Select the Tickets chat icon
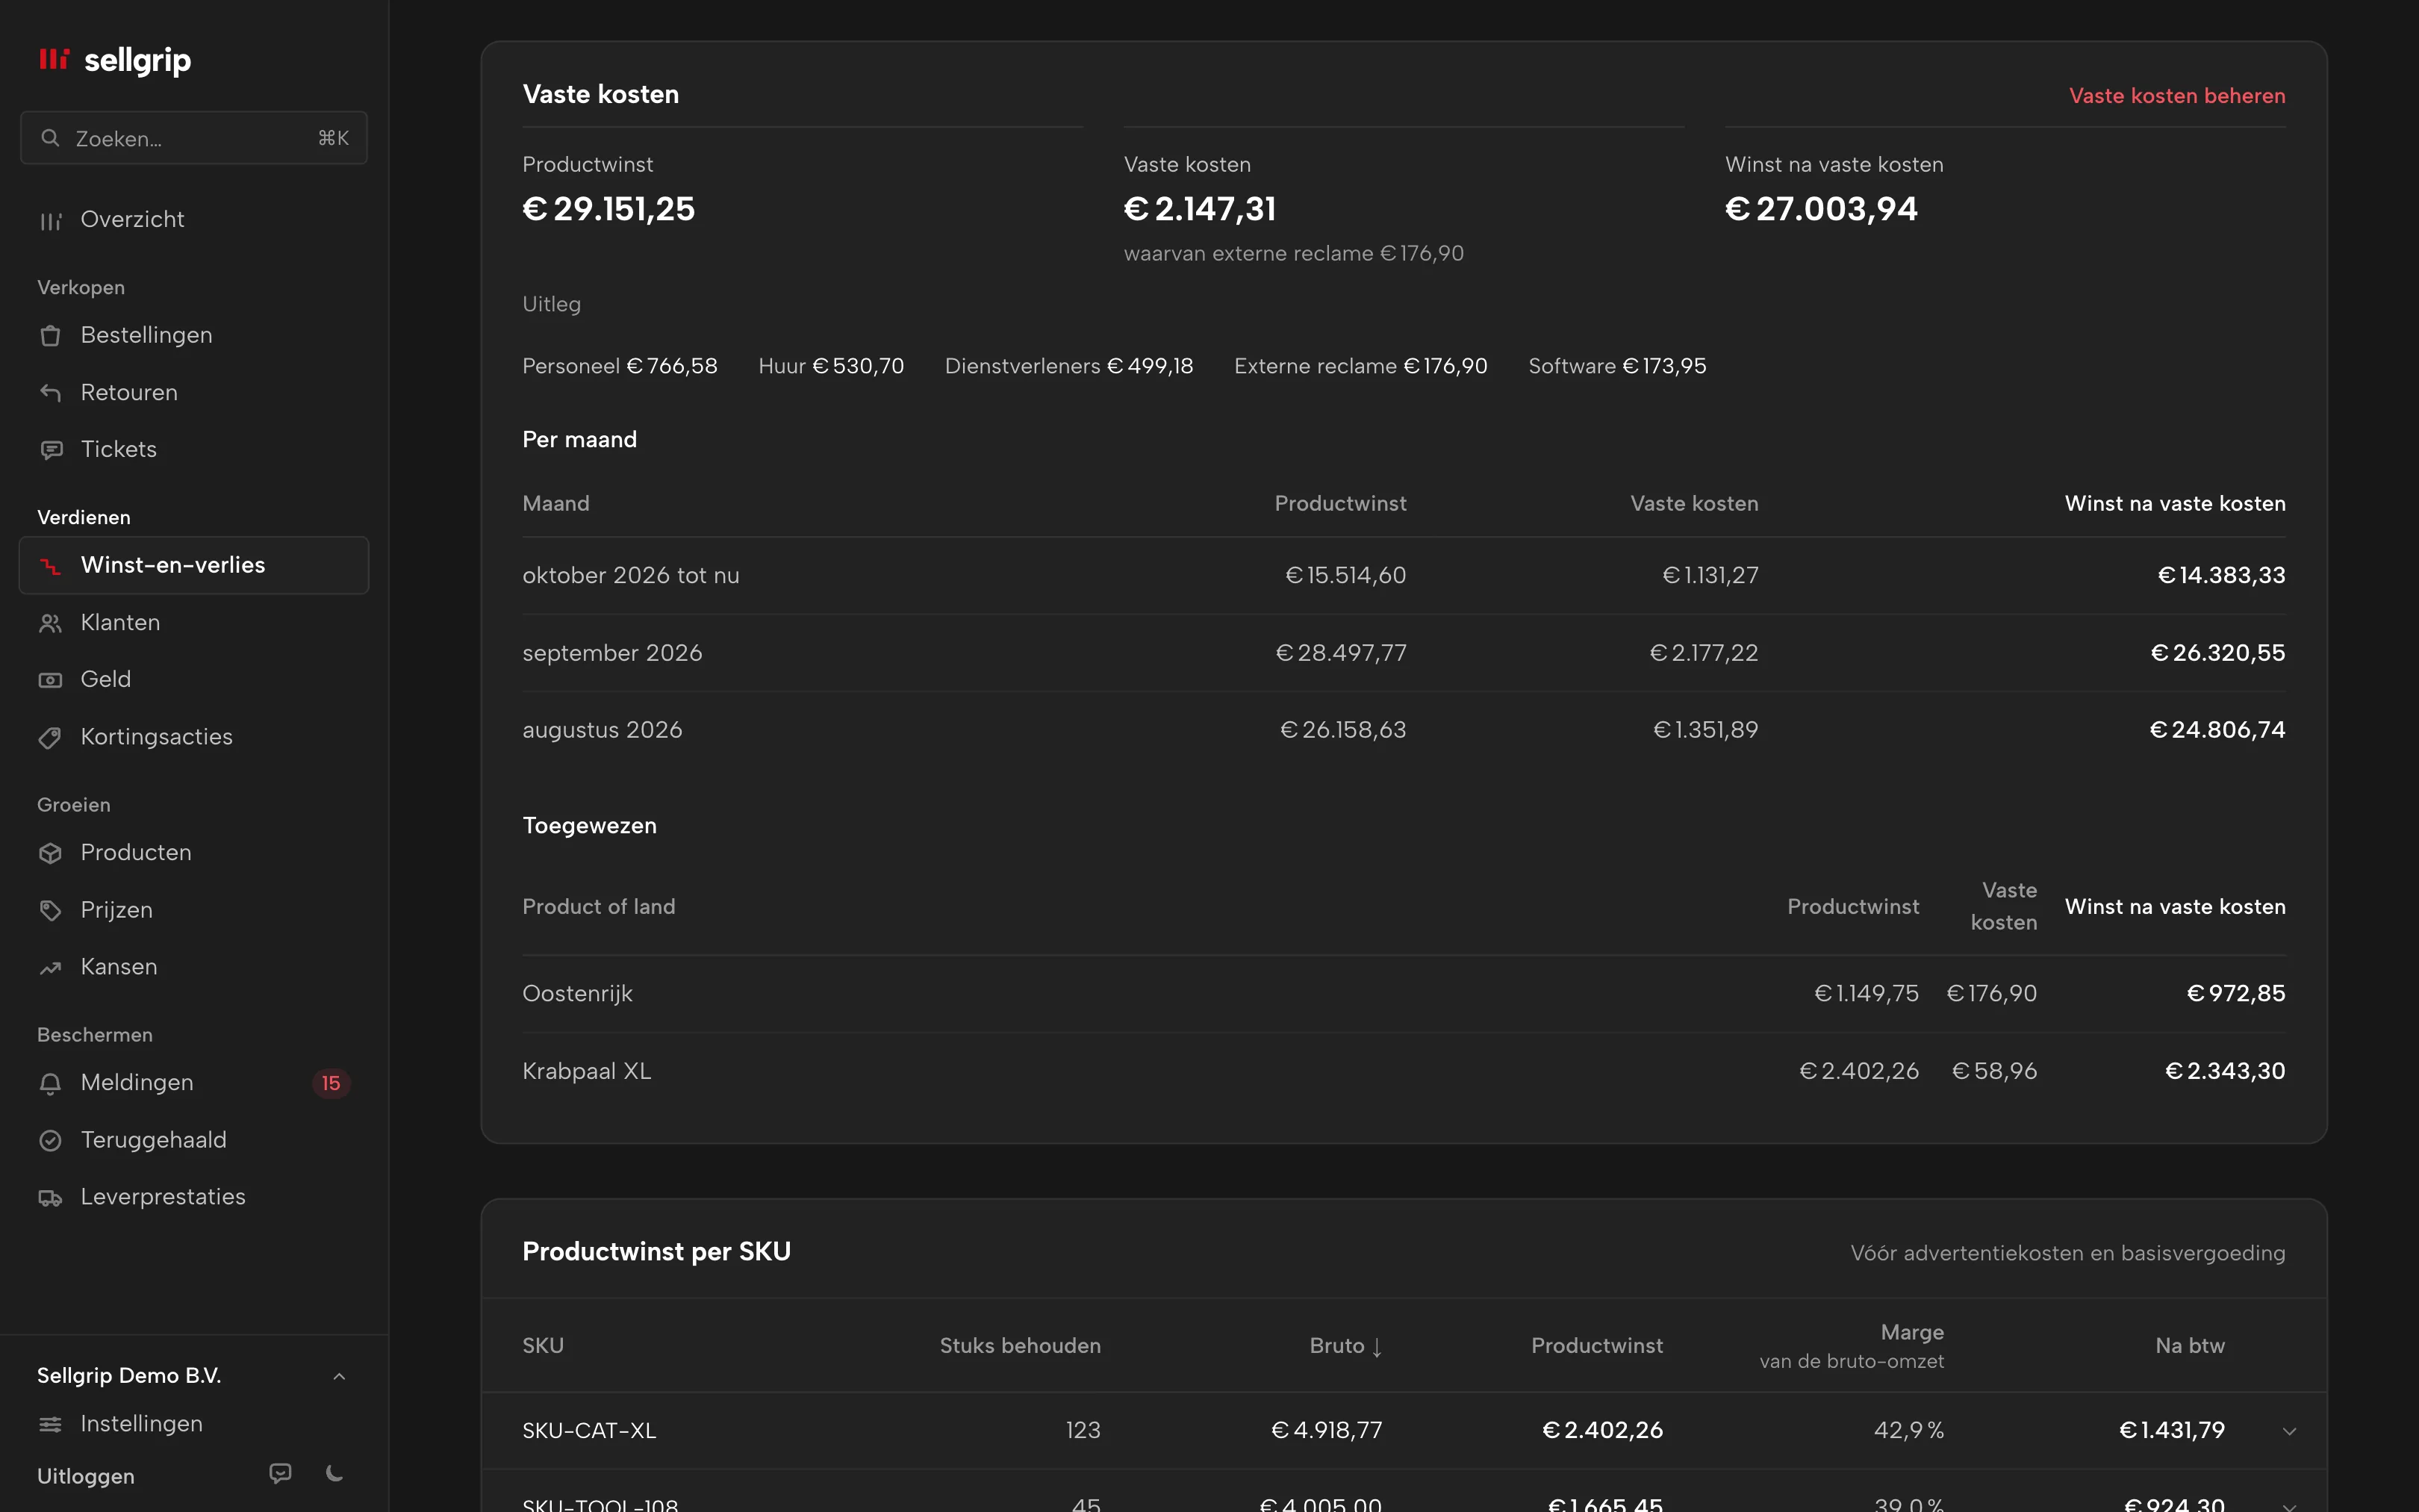Screen dimensions: 2419x1512 (50, 450)
